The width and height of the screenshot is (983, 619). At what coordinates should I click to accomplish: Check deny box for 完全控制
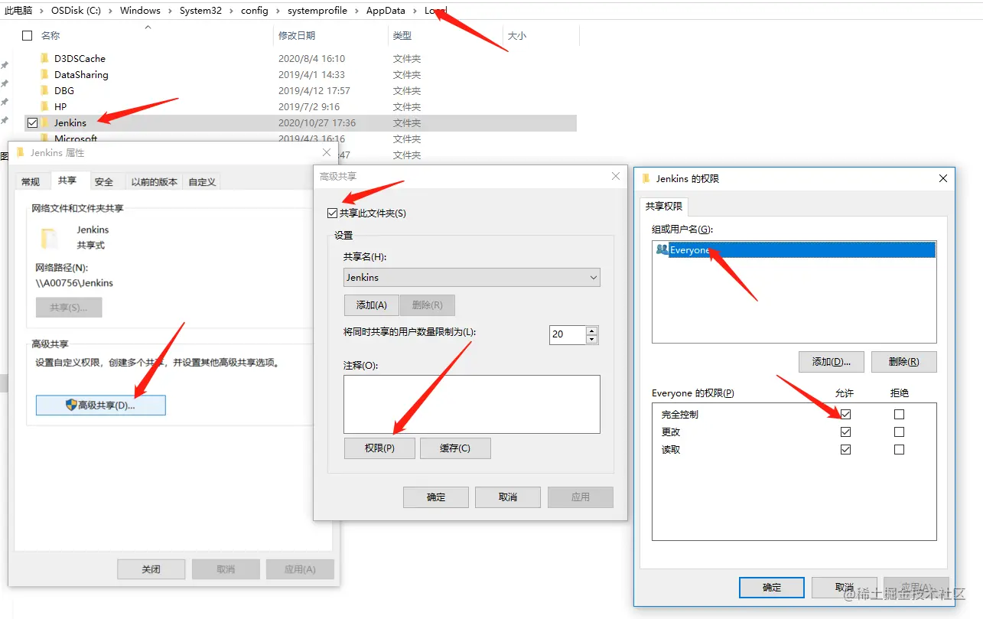[x=899, y=414]
